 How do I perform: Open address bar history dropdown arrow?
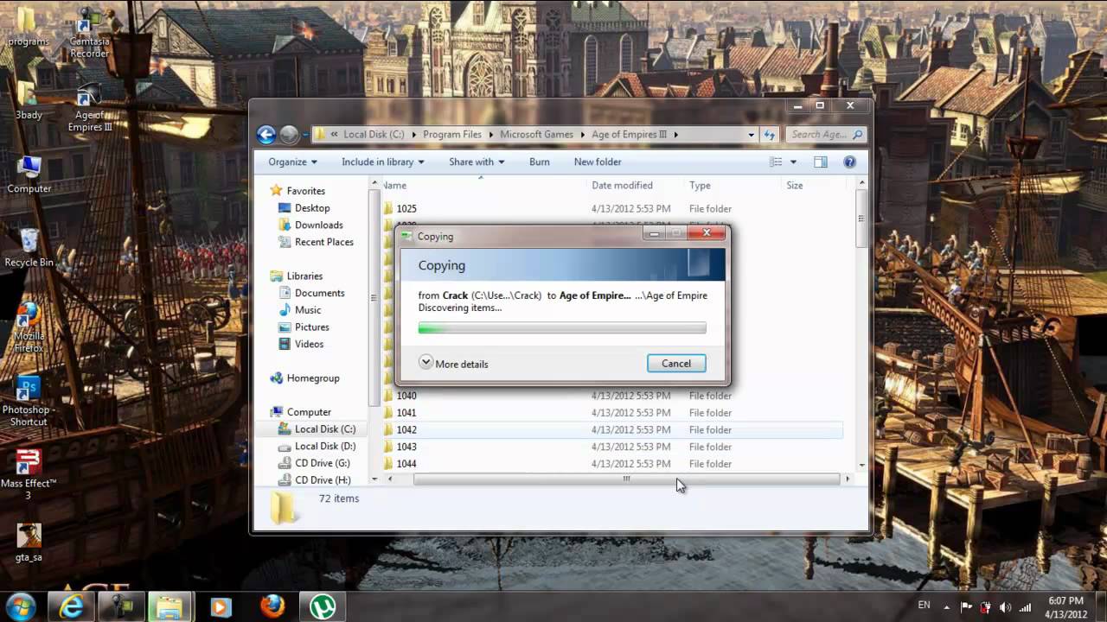[x=751, y=134]
